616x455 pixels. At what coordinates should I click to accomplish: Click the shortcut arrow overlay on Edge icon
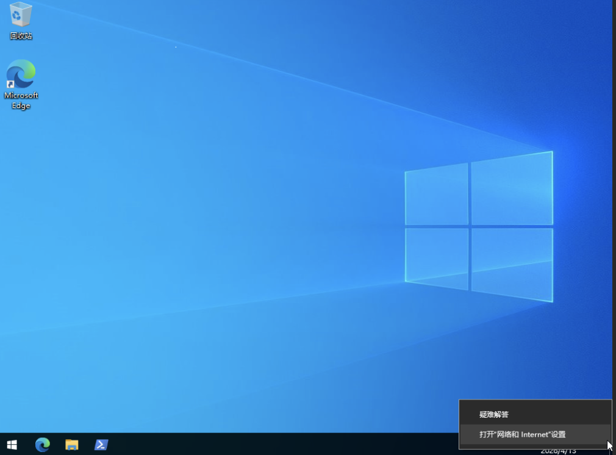10,84
